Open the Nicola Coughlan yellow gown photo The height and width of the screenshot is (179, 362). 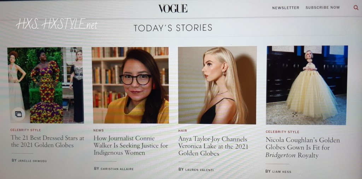[306, 85]
